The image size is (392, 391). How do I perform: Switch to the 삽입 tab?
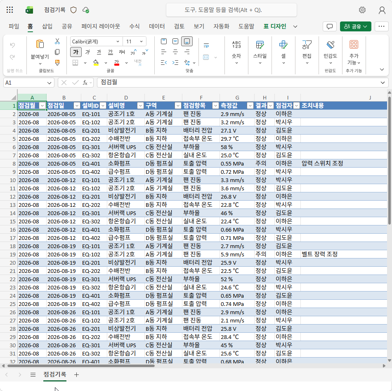47,26
